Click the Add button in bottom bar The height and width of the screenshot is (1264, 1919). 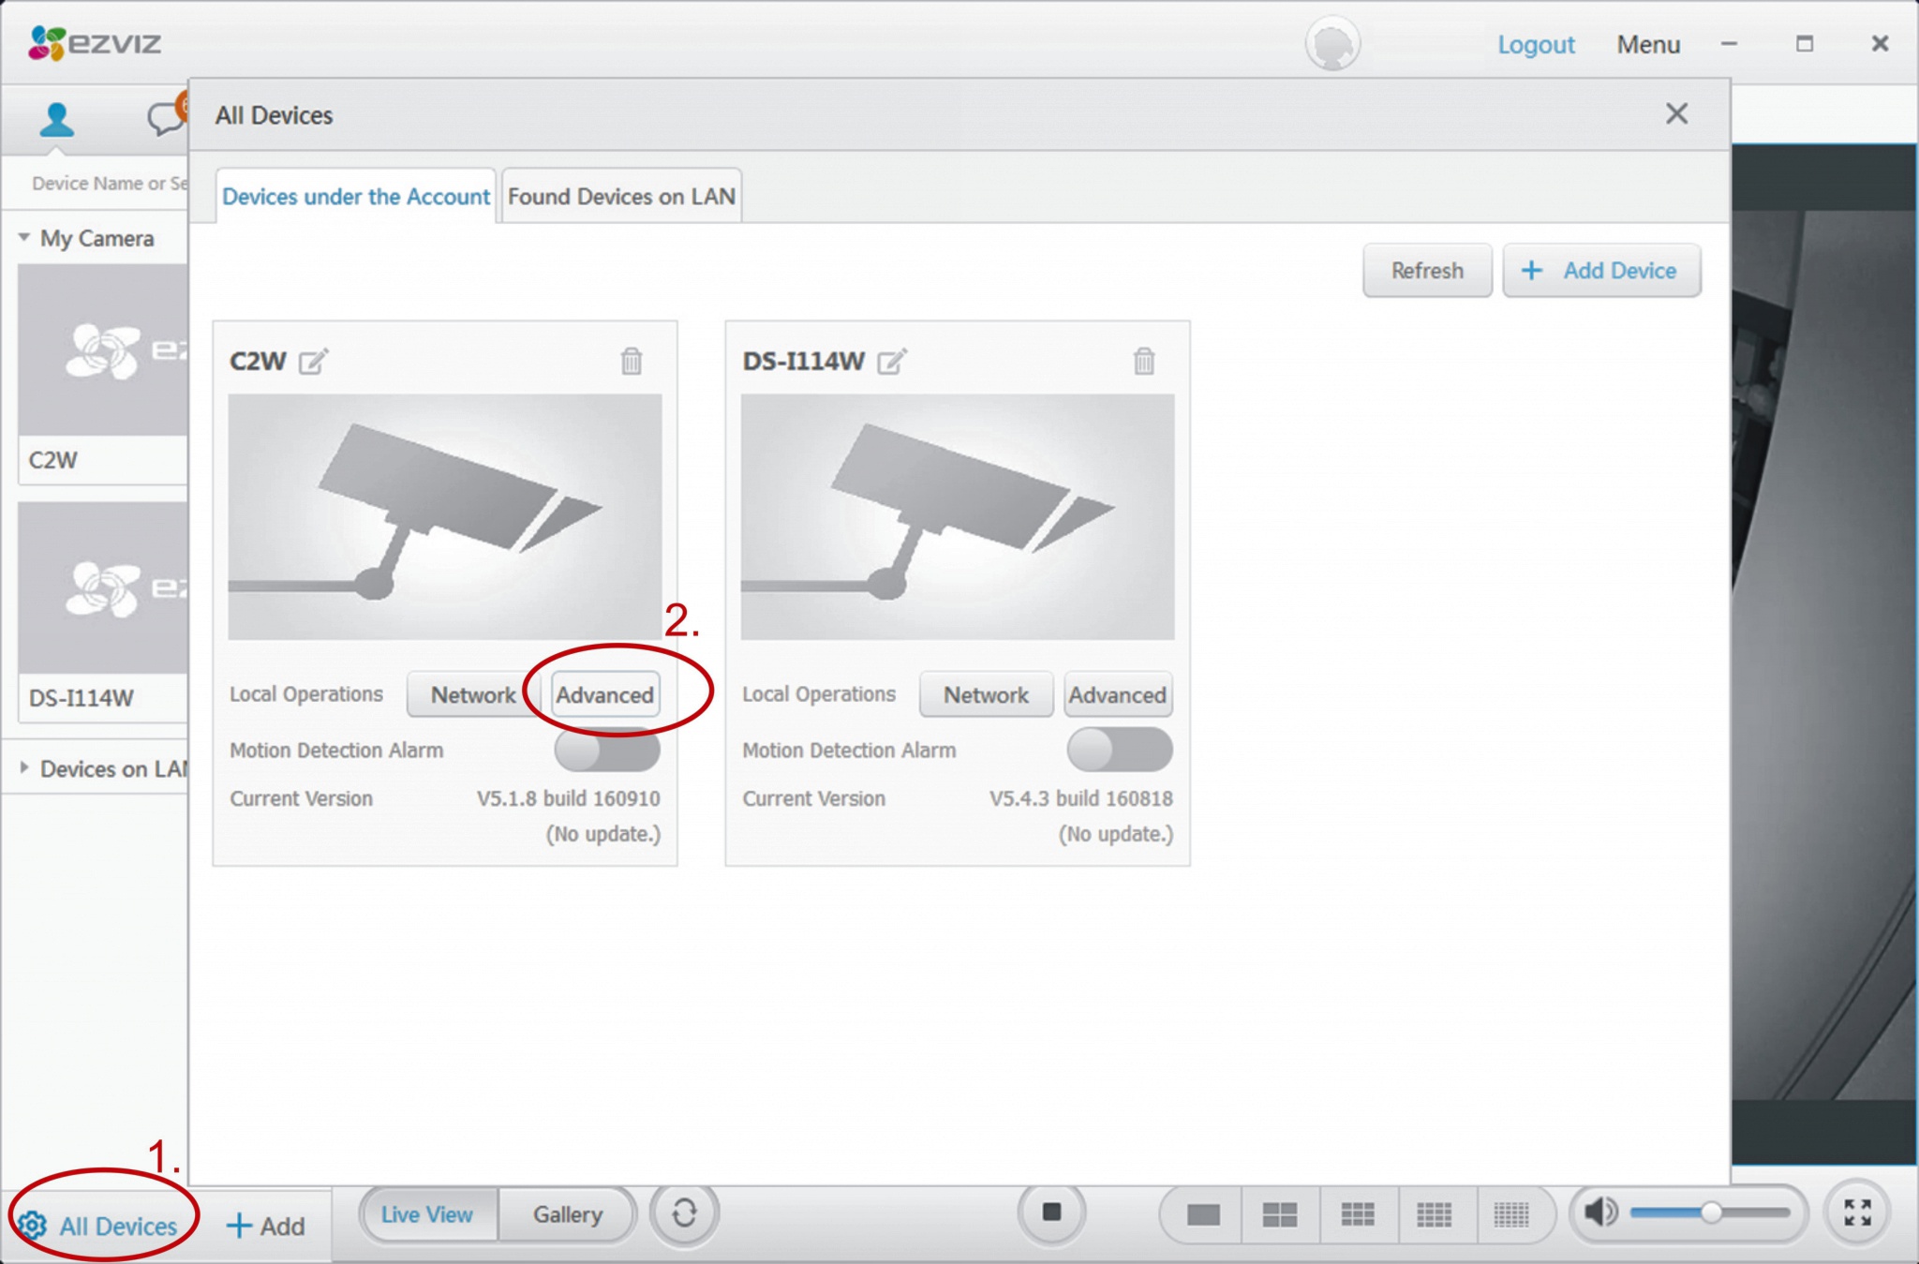266,1226
